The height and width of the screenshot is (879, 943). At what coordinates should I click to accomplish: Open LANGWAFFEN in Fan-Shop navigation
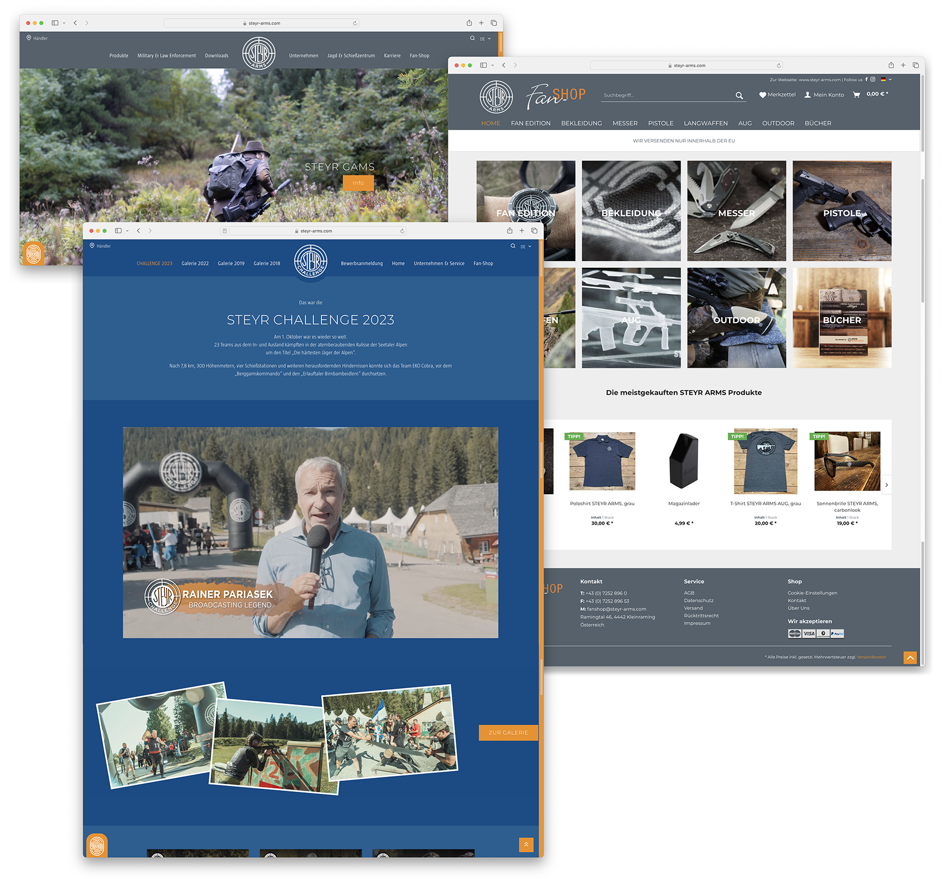click(706, 123)
